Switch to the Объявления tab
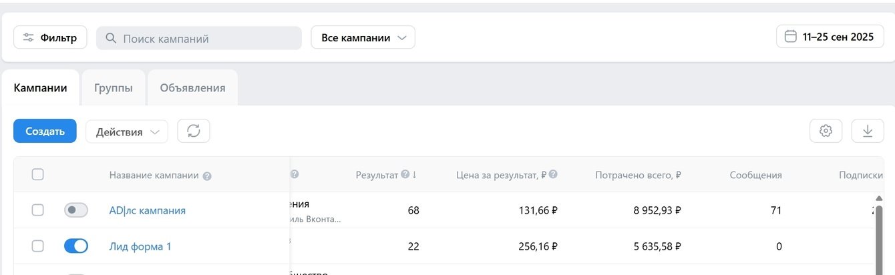Viewport: 895px width, 275px height. 192,88
